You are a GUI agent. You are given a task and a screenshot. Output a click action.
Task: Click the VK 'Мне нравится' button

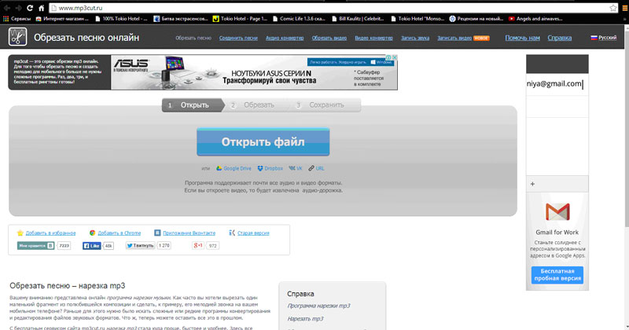(x=35, y=246)
